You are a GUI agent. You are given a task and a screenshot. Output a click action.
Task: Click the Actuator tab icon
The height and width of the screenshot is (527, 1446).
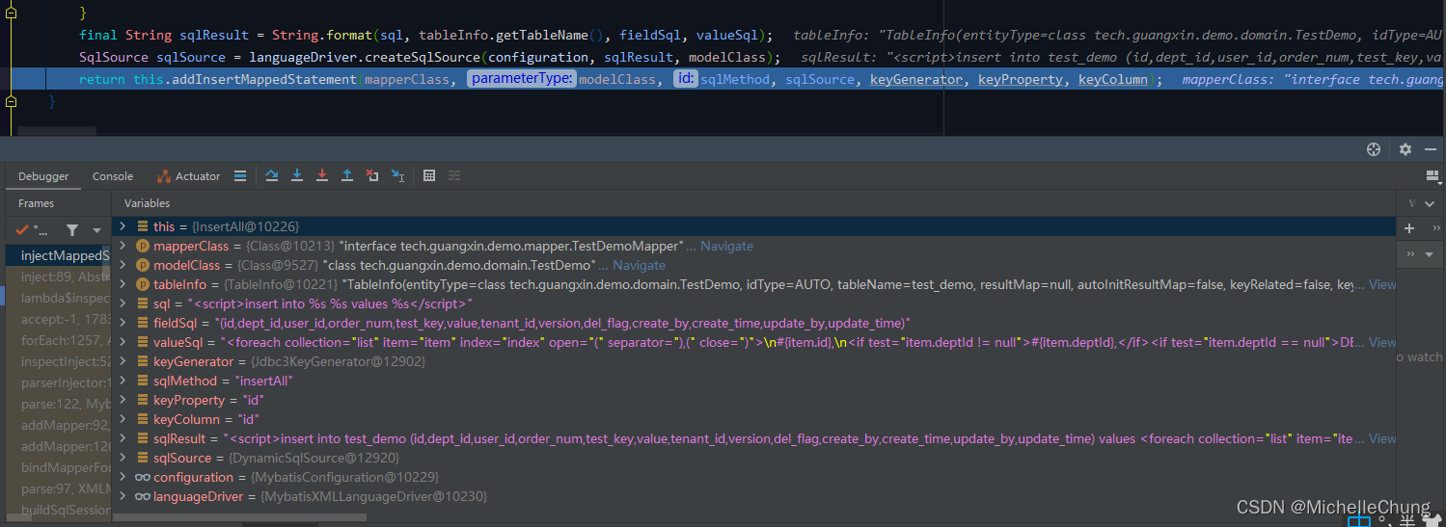pyautogui.click(x=165, y=176)
